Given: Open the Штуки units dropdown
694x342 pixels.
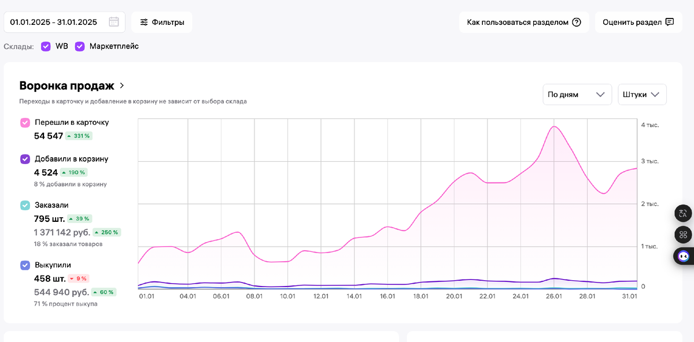Looking at the screenshot, I should (x=642, y=95).
